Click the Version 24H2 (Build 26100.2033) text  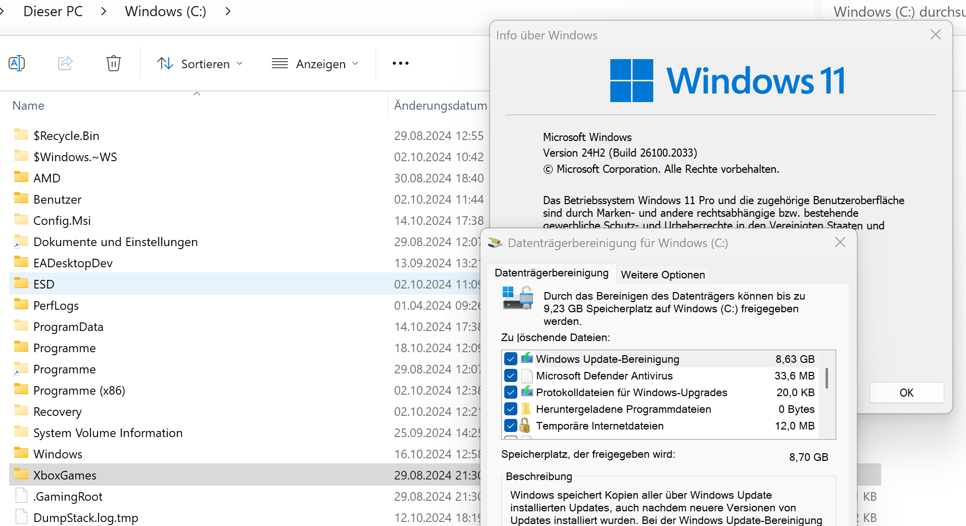[620, 153]
